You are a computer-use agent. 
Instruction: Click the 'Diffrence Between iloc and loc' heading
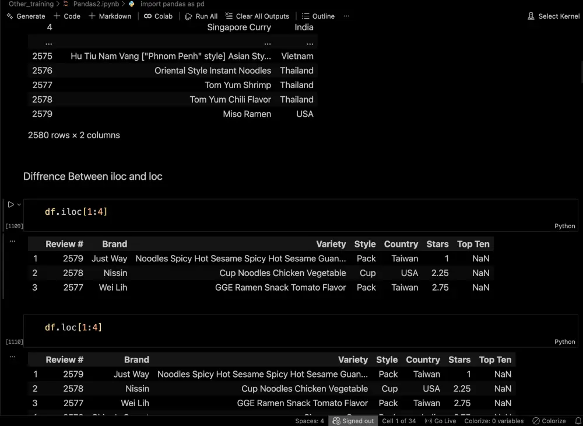pos(93,176)
